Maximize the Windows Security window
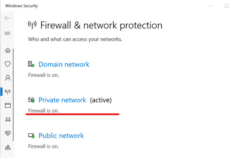 (x=226, y=6)
